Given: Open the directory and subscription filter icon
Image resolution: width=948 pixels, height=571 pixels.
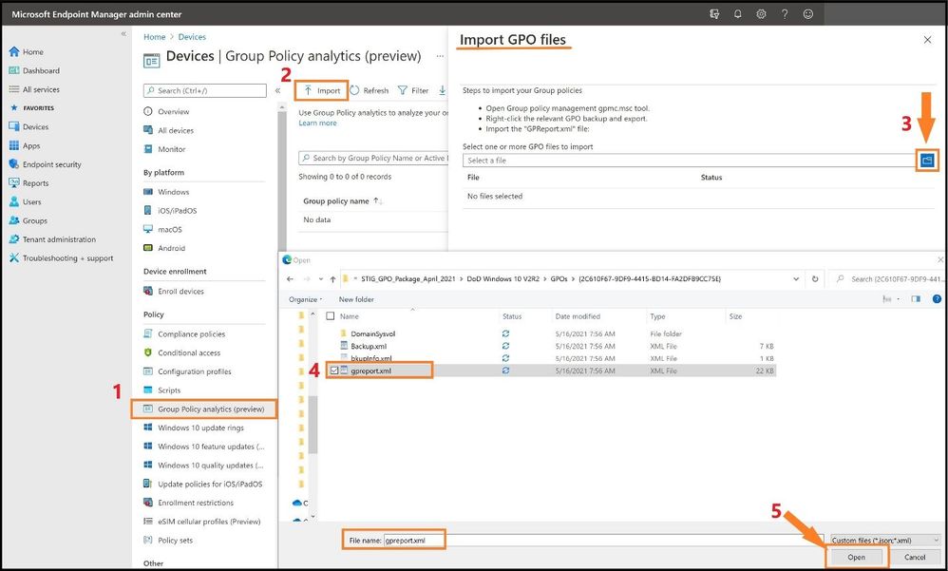Looking at the screenshot, I should (714, 14).
